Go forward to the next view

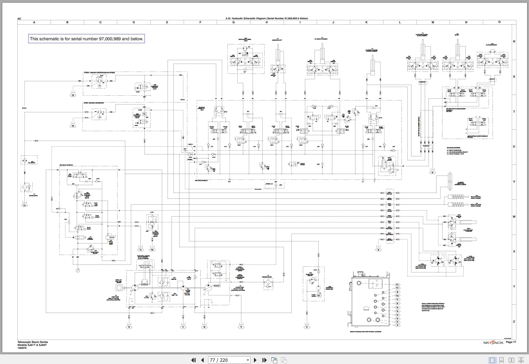click(284, 360)
